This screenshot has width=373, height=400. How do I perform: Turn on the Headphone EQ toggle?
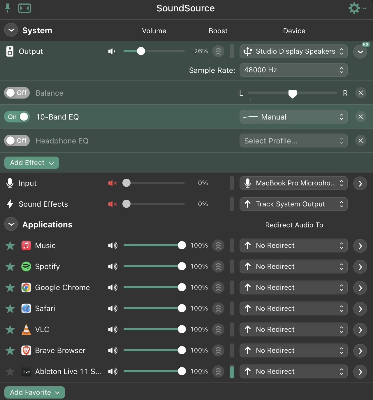(17, 141)
